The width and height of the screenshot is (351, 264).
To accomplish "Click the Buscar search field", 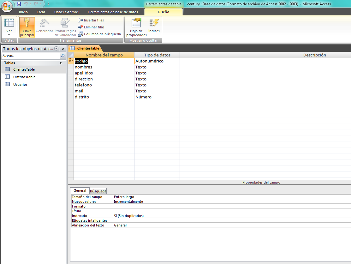I will pos(31,56).
